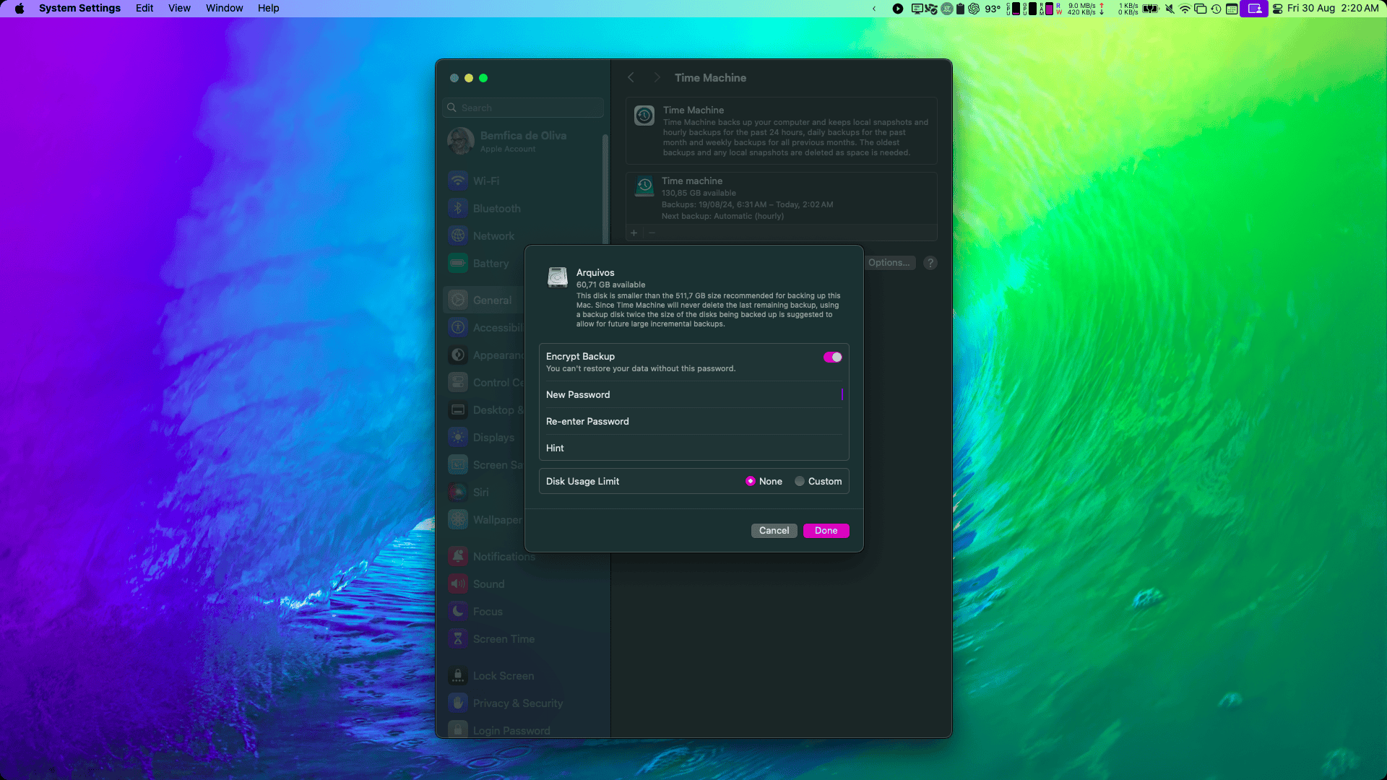
Task: Click the Wi-Fi settings icon
Action: coord(458,180)
